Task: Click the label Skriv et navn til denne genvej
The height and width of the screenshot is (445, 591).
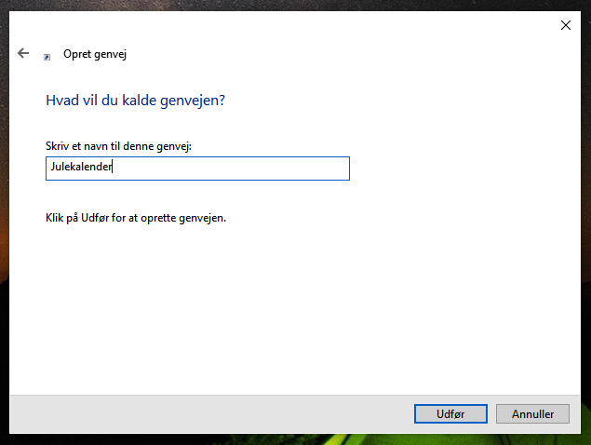Action: tap(118, 146)
